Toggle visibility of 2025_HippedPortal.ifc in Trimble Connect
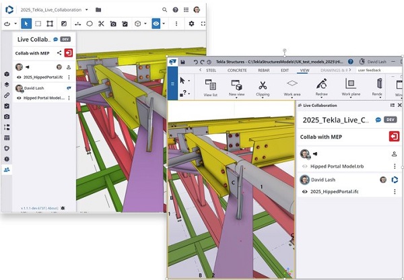Screen dimensions: 404x280 (x=19, y=77)
